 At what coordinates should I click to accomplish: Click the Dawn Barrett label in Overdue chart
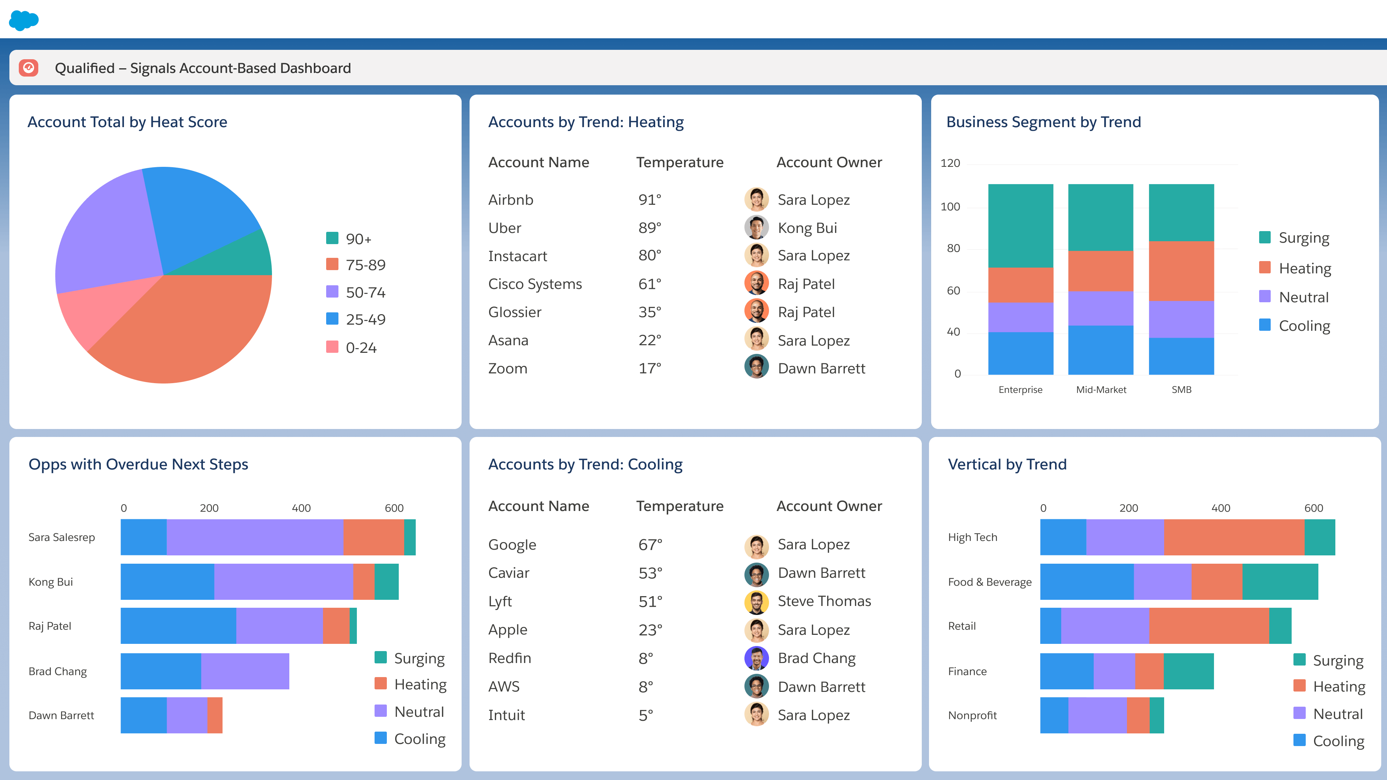click(61, 715)
